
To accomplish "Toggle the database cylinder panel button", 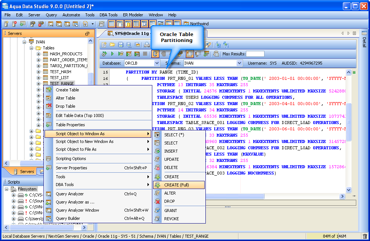I will point(128,24).
